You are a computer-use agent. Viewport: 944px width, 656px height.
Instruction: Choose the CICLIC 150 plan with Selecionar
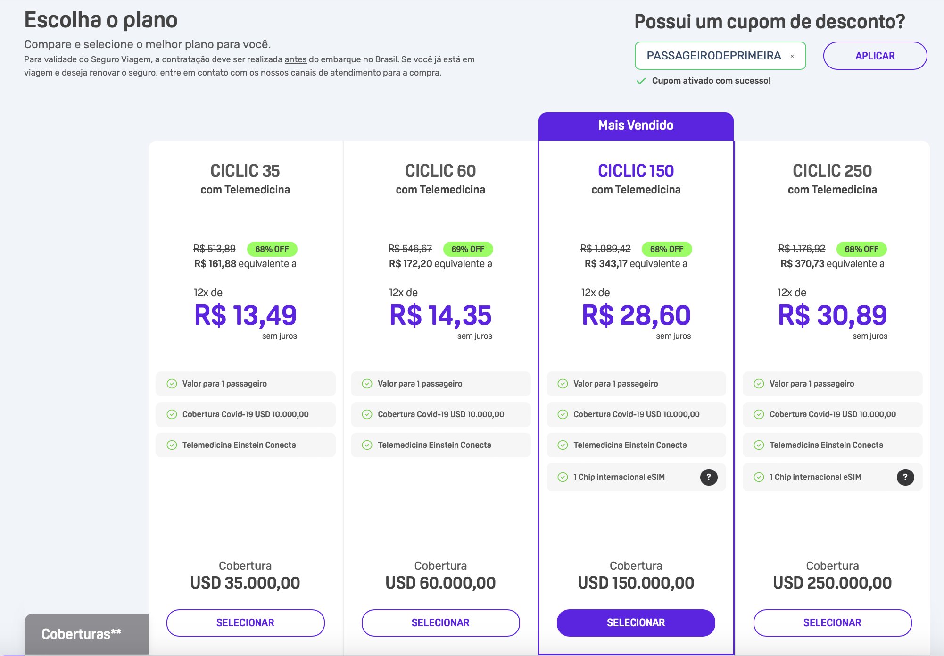click(636, 622)
